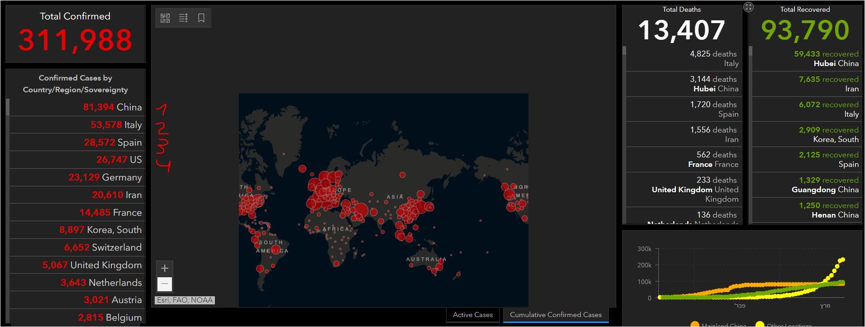Open the Esri, FAO, NOAA attribution

click(185, 300)
